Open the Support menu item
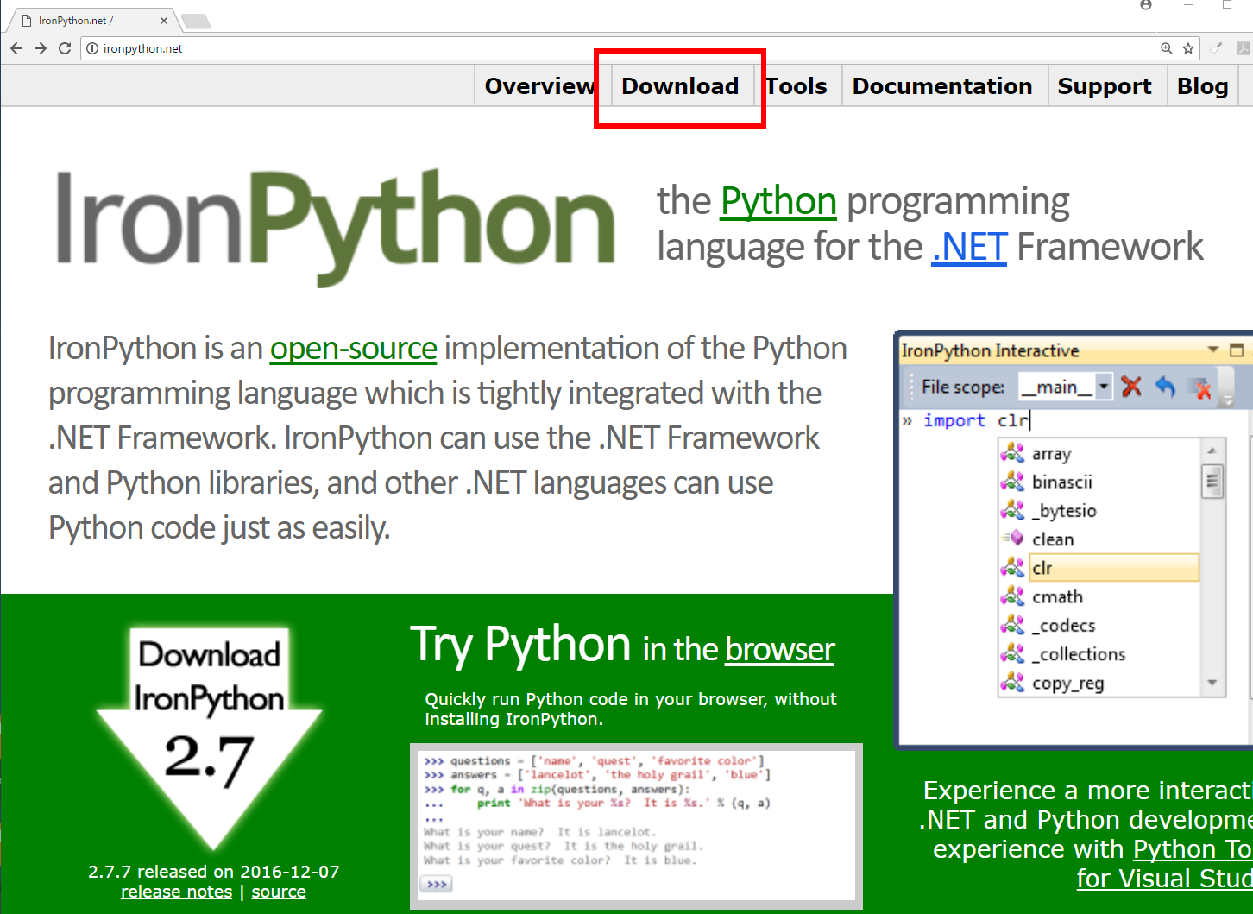This screenshot has height=914, width=1253. (x=1105, y=86)
